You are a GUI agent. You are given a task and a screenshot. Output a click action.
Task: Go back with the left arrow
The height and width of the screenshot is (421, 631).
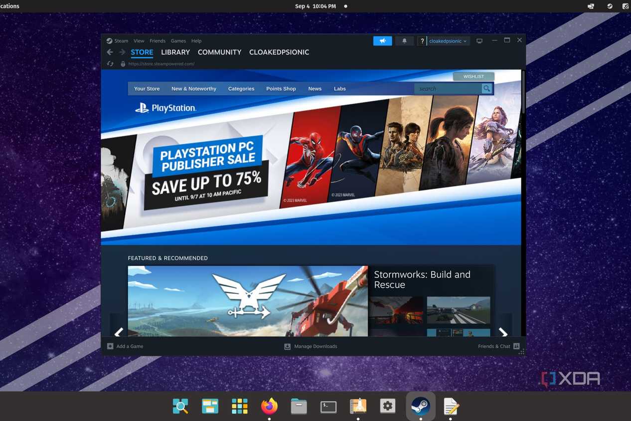(110, 52)
